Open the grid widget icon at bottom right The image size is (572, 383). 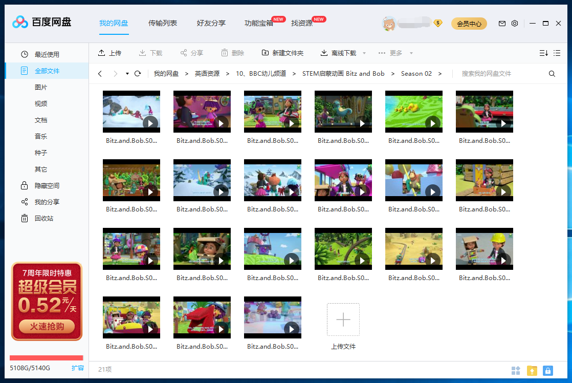[x=516, y=370]
